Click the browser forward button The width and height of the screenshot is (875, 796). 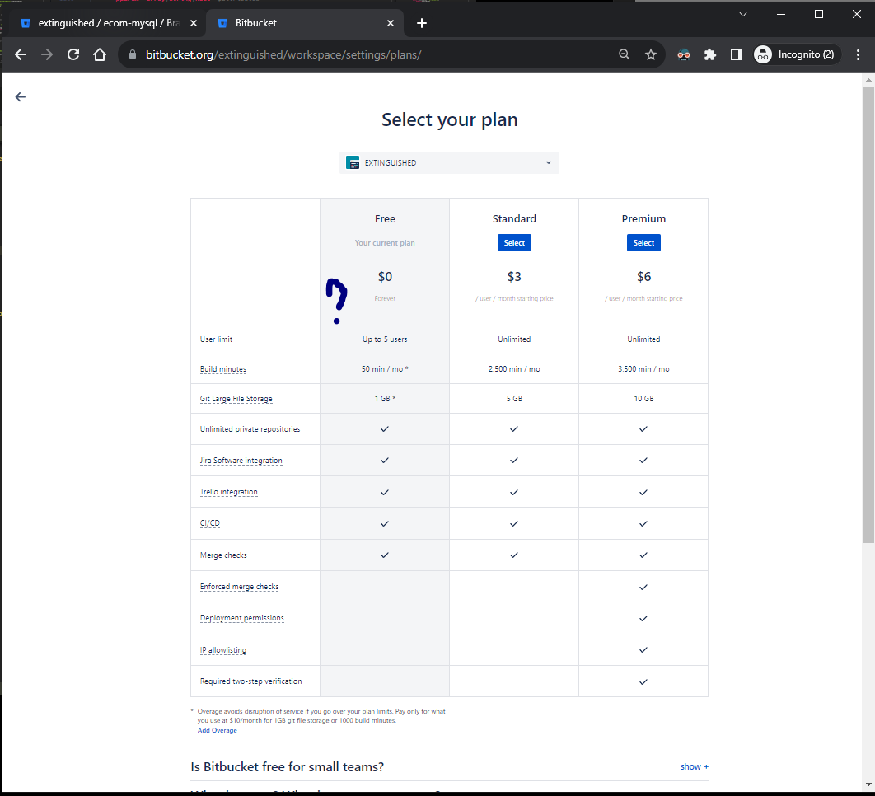47,54
